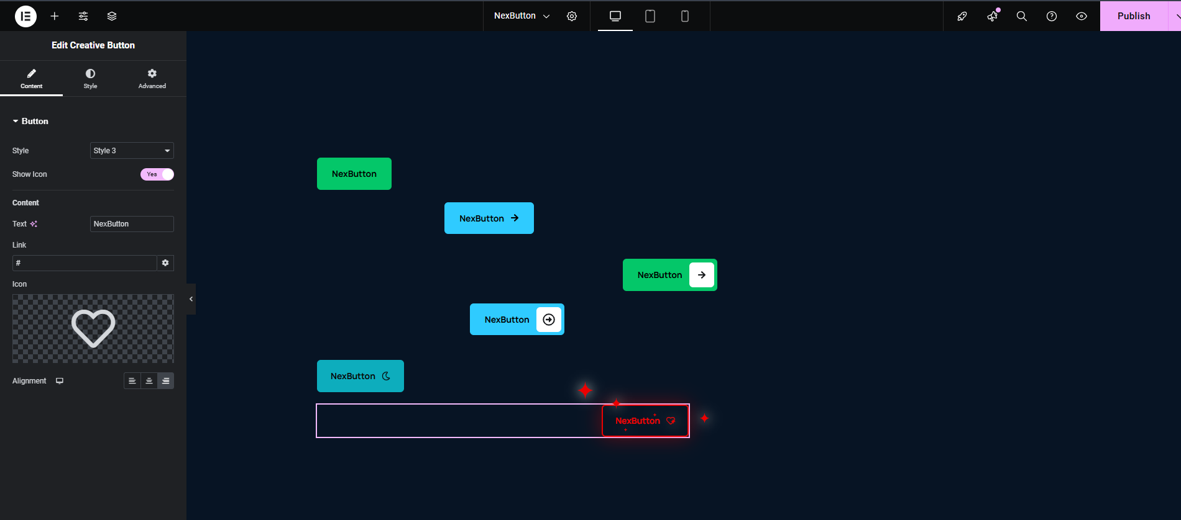Choose the heart icon preview
This screenshot has width=1181, height=520.
pos(93,329)
